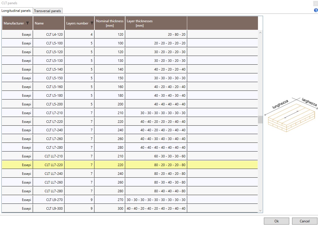Select the CLT L5-150 name cell
This screenshot has height=226, width=318.
point(49,78)
